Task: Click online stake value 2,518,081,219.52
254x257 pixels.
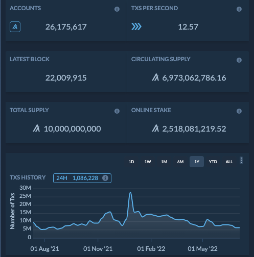Action: 194,128
